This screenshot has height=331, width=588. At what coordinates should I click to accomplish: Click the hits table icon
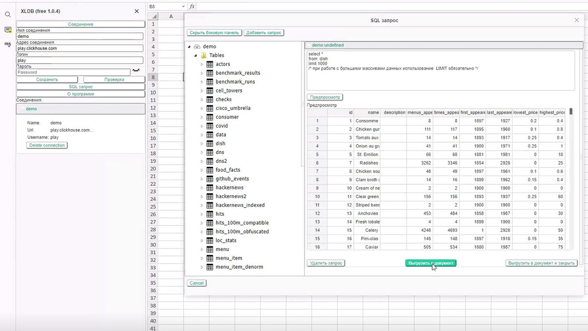210,214
